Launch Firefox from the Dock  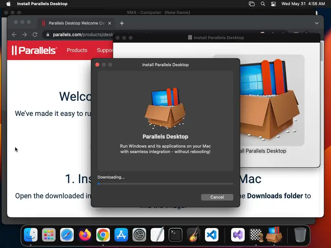[85, 235]
